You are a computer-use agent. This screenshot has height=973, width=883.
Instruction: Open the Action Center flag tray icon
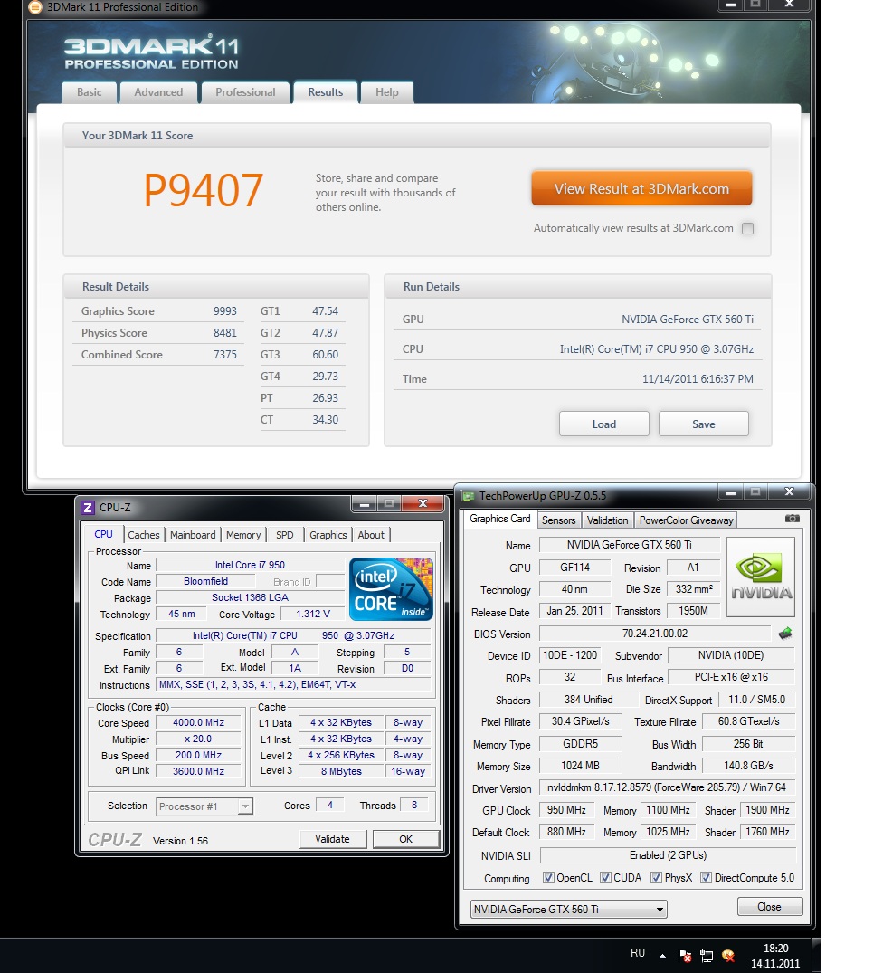(x=685, y=956)
